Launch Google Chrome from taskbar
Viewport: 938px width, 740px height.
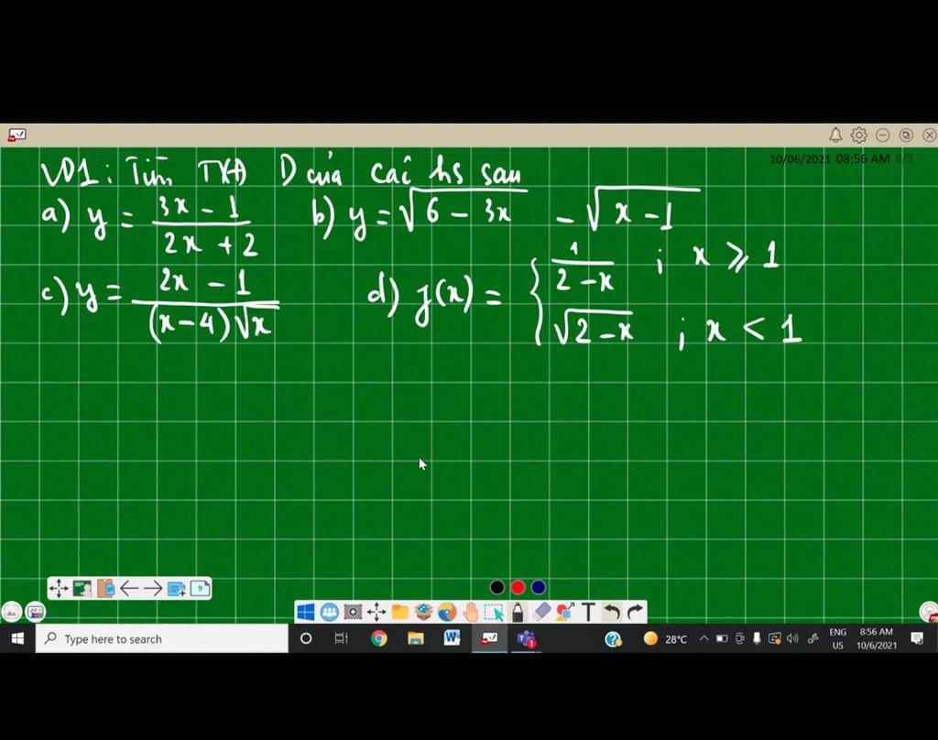378,639
